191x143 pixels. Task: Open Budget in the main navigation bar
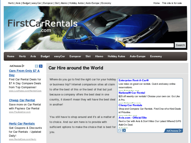tap(45, 56)
